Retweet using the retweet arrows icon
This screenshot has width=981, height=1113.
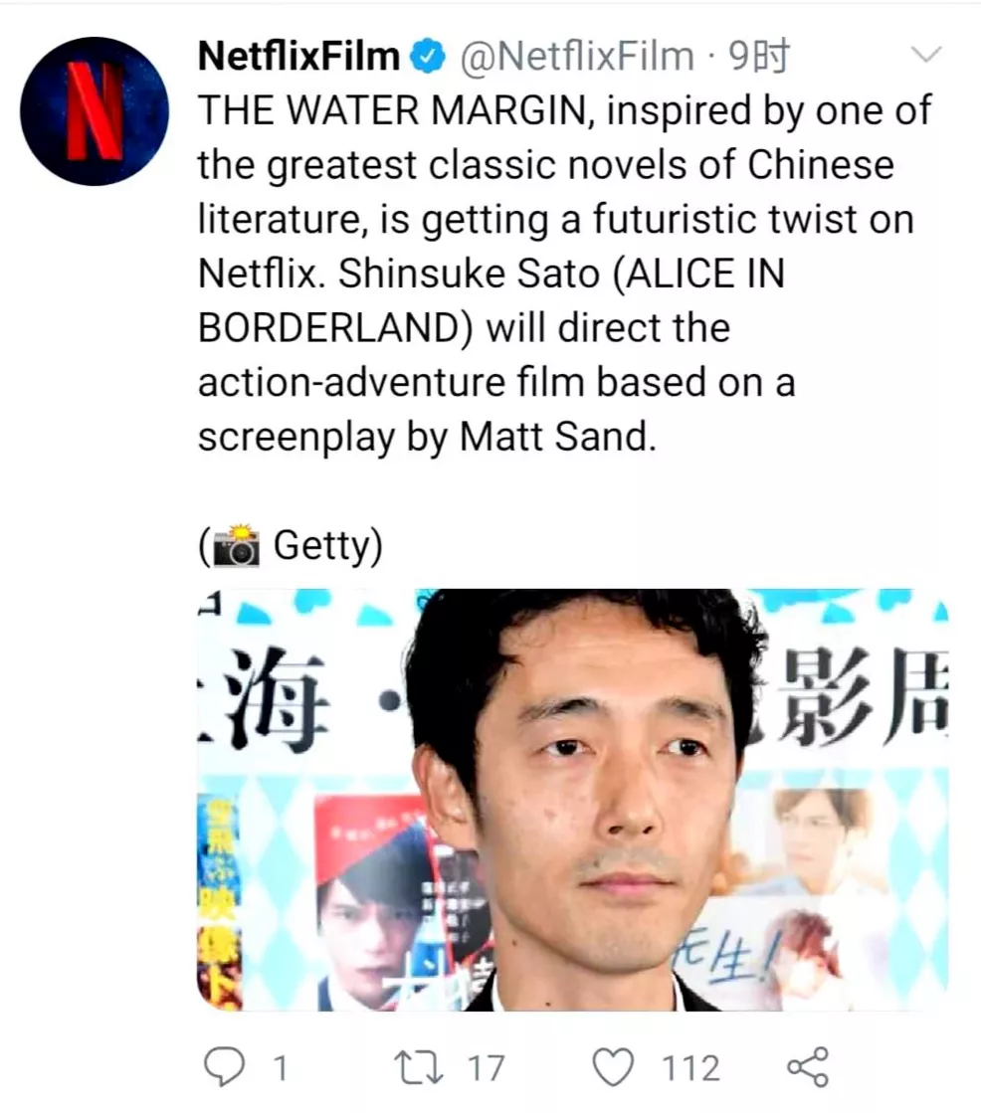tap(420, 1067)
